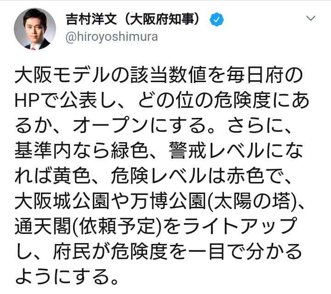
Task: Click the phrase 警戒レベル in the tweet
Action: click(217, 150)
